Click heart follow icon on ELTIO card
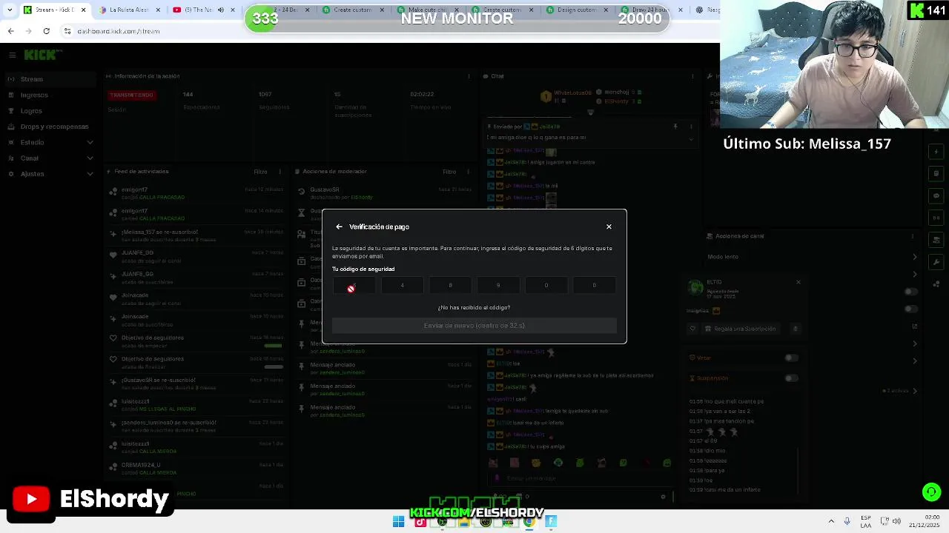The width and height of the screenshot is (949, 533). click(x=692, y=329)
